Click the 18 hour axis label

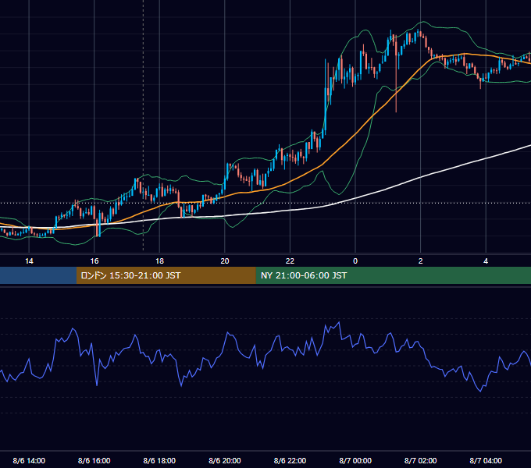click(159, 261)
